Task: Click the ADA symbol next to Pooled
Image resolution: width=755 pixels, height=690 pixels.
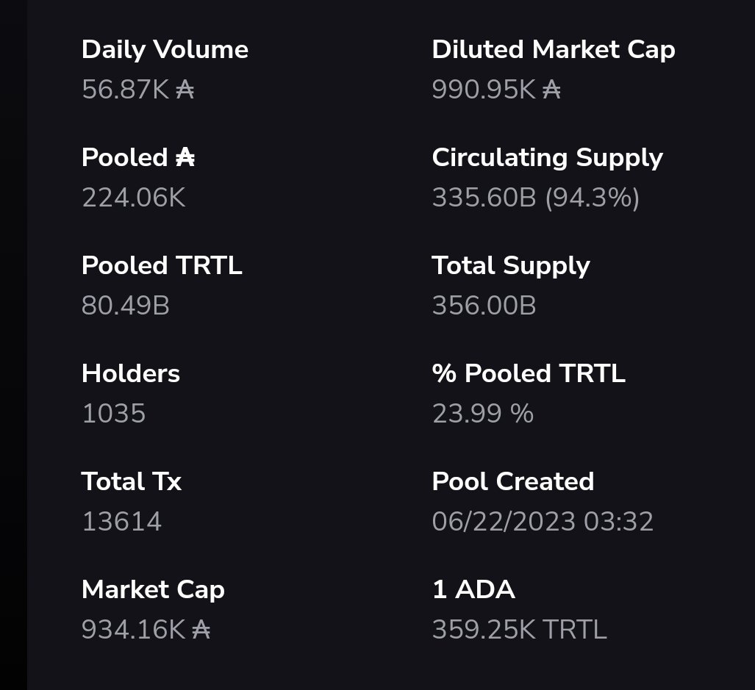Action: coord(185,158)
